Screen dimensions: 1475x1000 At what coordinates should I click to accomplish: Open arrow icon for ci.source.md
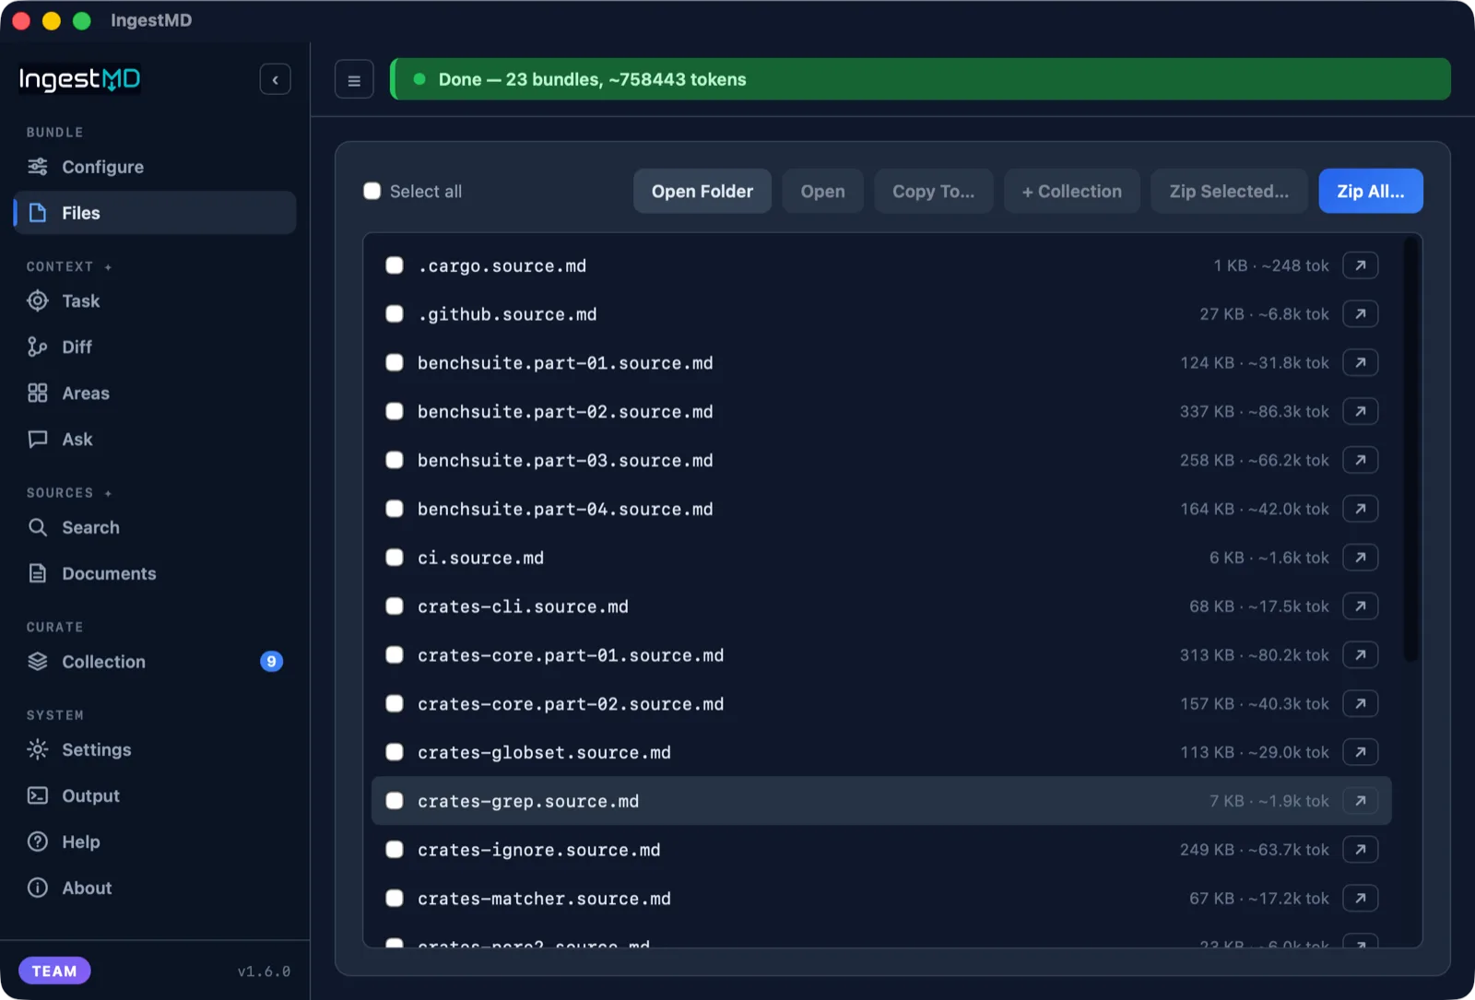(x=1360, y=558)
